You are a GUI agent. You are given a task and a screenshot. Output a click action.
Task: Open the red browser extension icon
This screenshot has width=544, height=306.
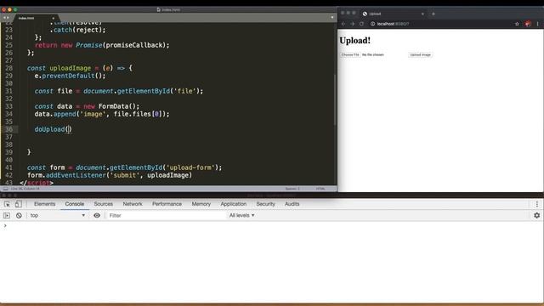[x=528, y=24]
